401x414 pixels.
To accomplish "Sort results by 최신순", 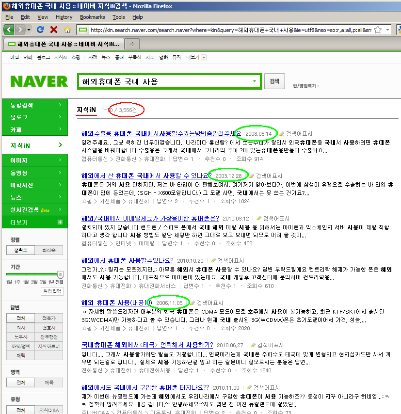I will (x=49, y=250).
